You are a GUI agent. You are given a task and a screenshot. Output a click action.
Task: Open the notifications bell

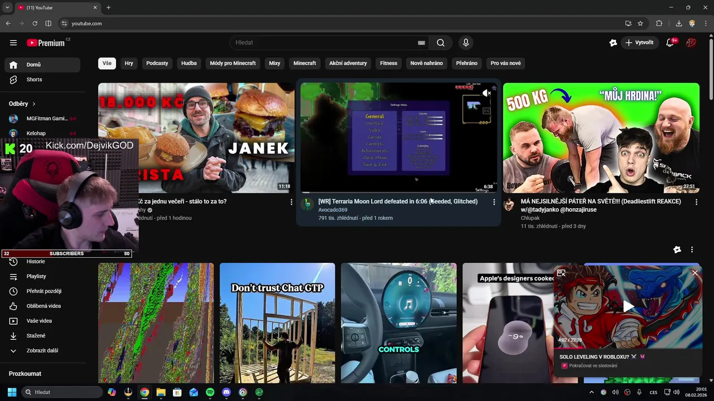(x=670, y=43)
